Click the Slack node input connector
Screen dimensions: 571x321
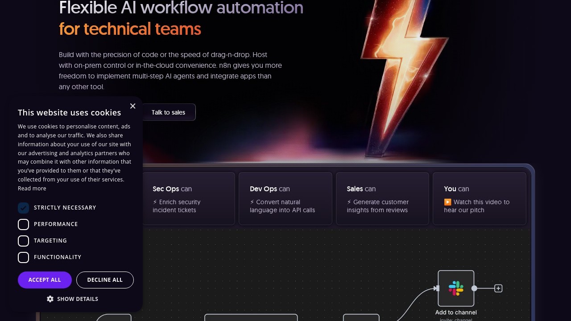click(x=437, y=288)
